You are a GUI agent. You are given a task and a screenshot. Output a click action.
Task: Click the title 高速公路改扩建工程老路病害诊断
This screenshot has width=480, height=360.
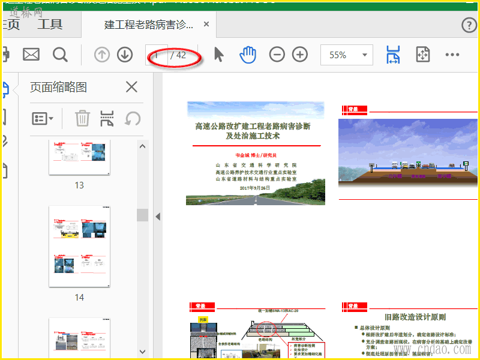[x=253, y=126]
